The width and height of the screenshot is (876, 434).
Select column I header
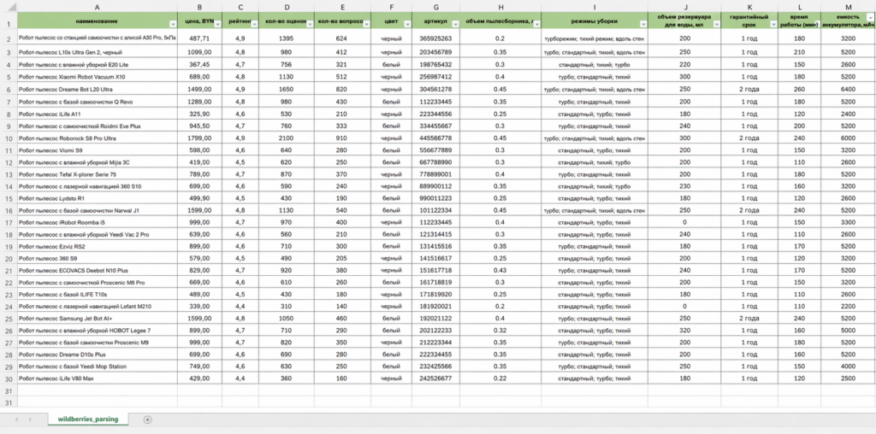point(595,7)
